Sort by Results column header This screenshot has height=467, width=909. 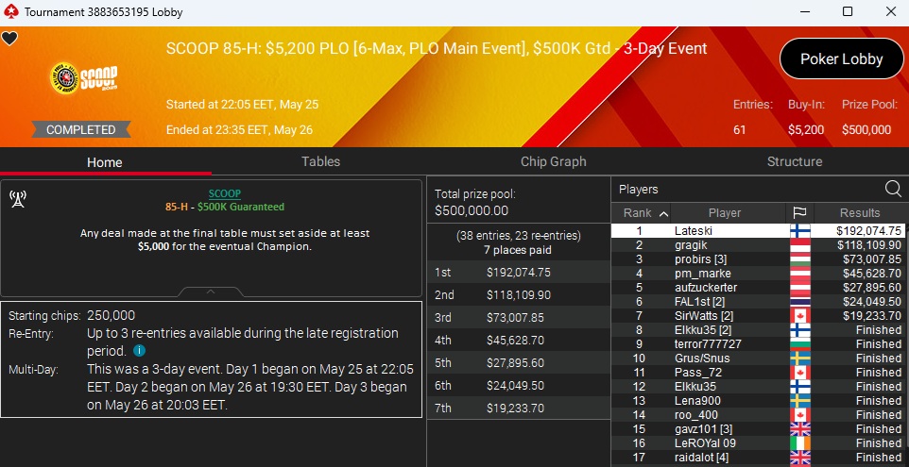(x=860, y=213)
